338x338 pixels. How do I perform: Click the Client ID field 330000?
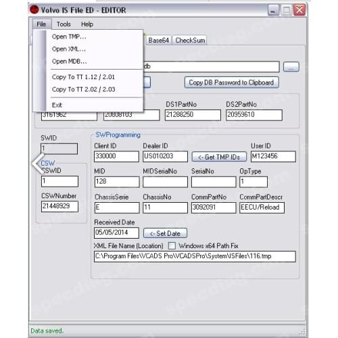point(116,156)
